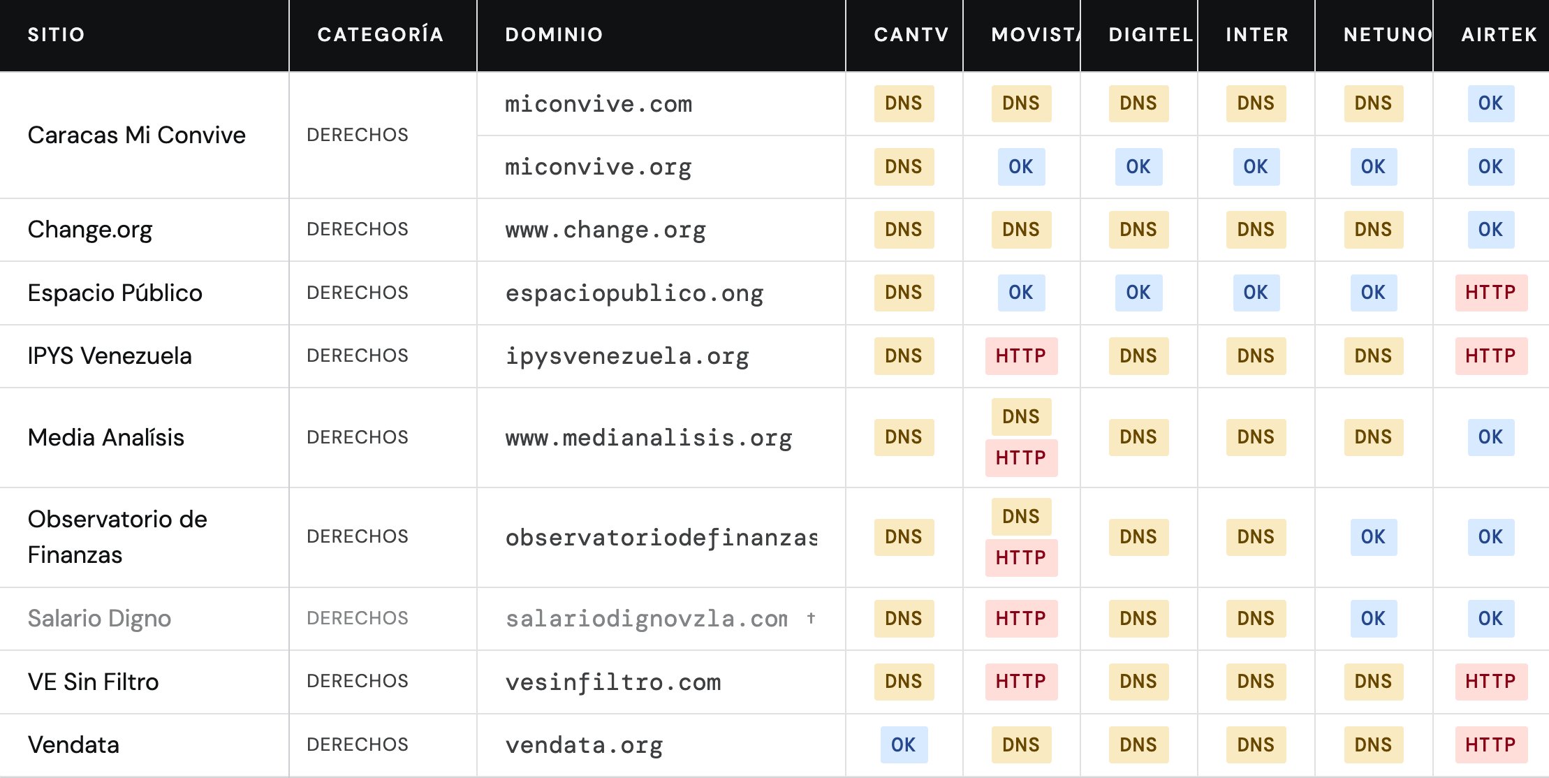
Task: Click Movistar DNS badge for Media Analísis
Action: point(1021,417)
